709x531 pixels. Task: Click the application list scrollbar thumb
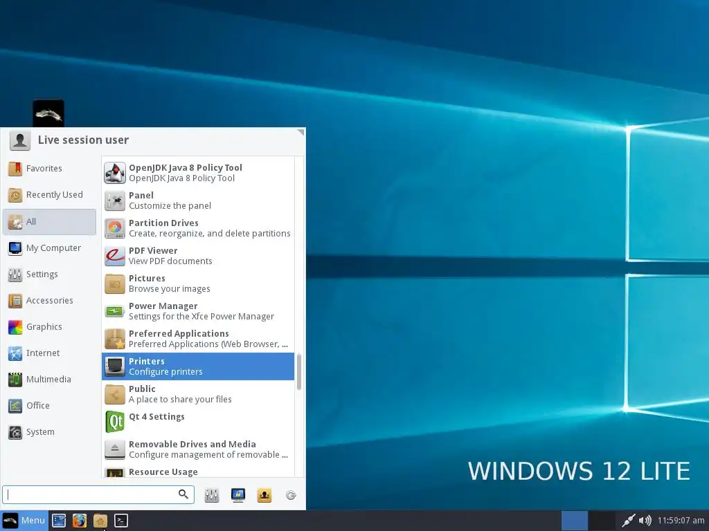[x=299, y=371]
